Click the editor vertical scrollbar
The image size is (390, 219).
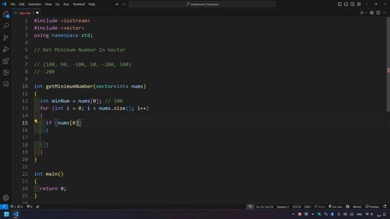[x=388, y=64]
